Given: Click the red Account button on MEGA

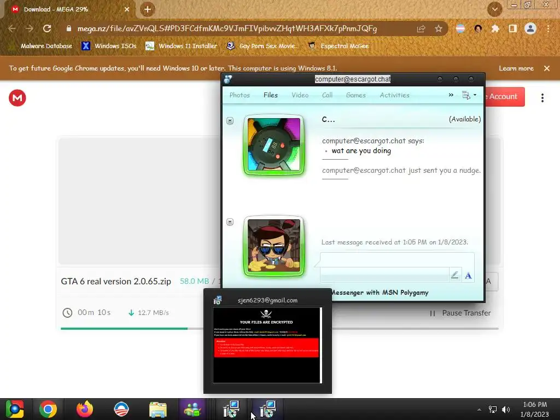Looking at the screenshot, I should tap(505, 96).
